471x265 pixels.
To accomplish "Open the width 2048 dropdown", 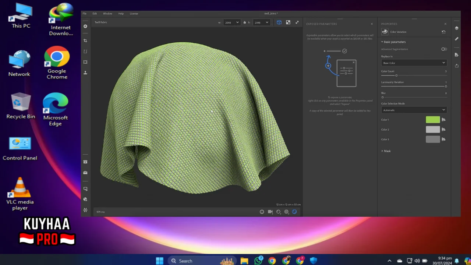I will click(x=232, y=22).
